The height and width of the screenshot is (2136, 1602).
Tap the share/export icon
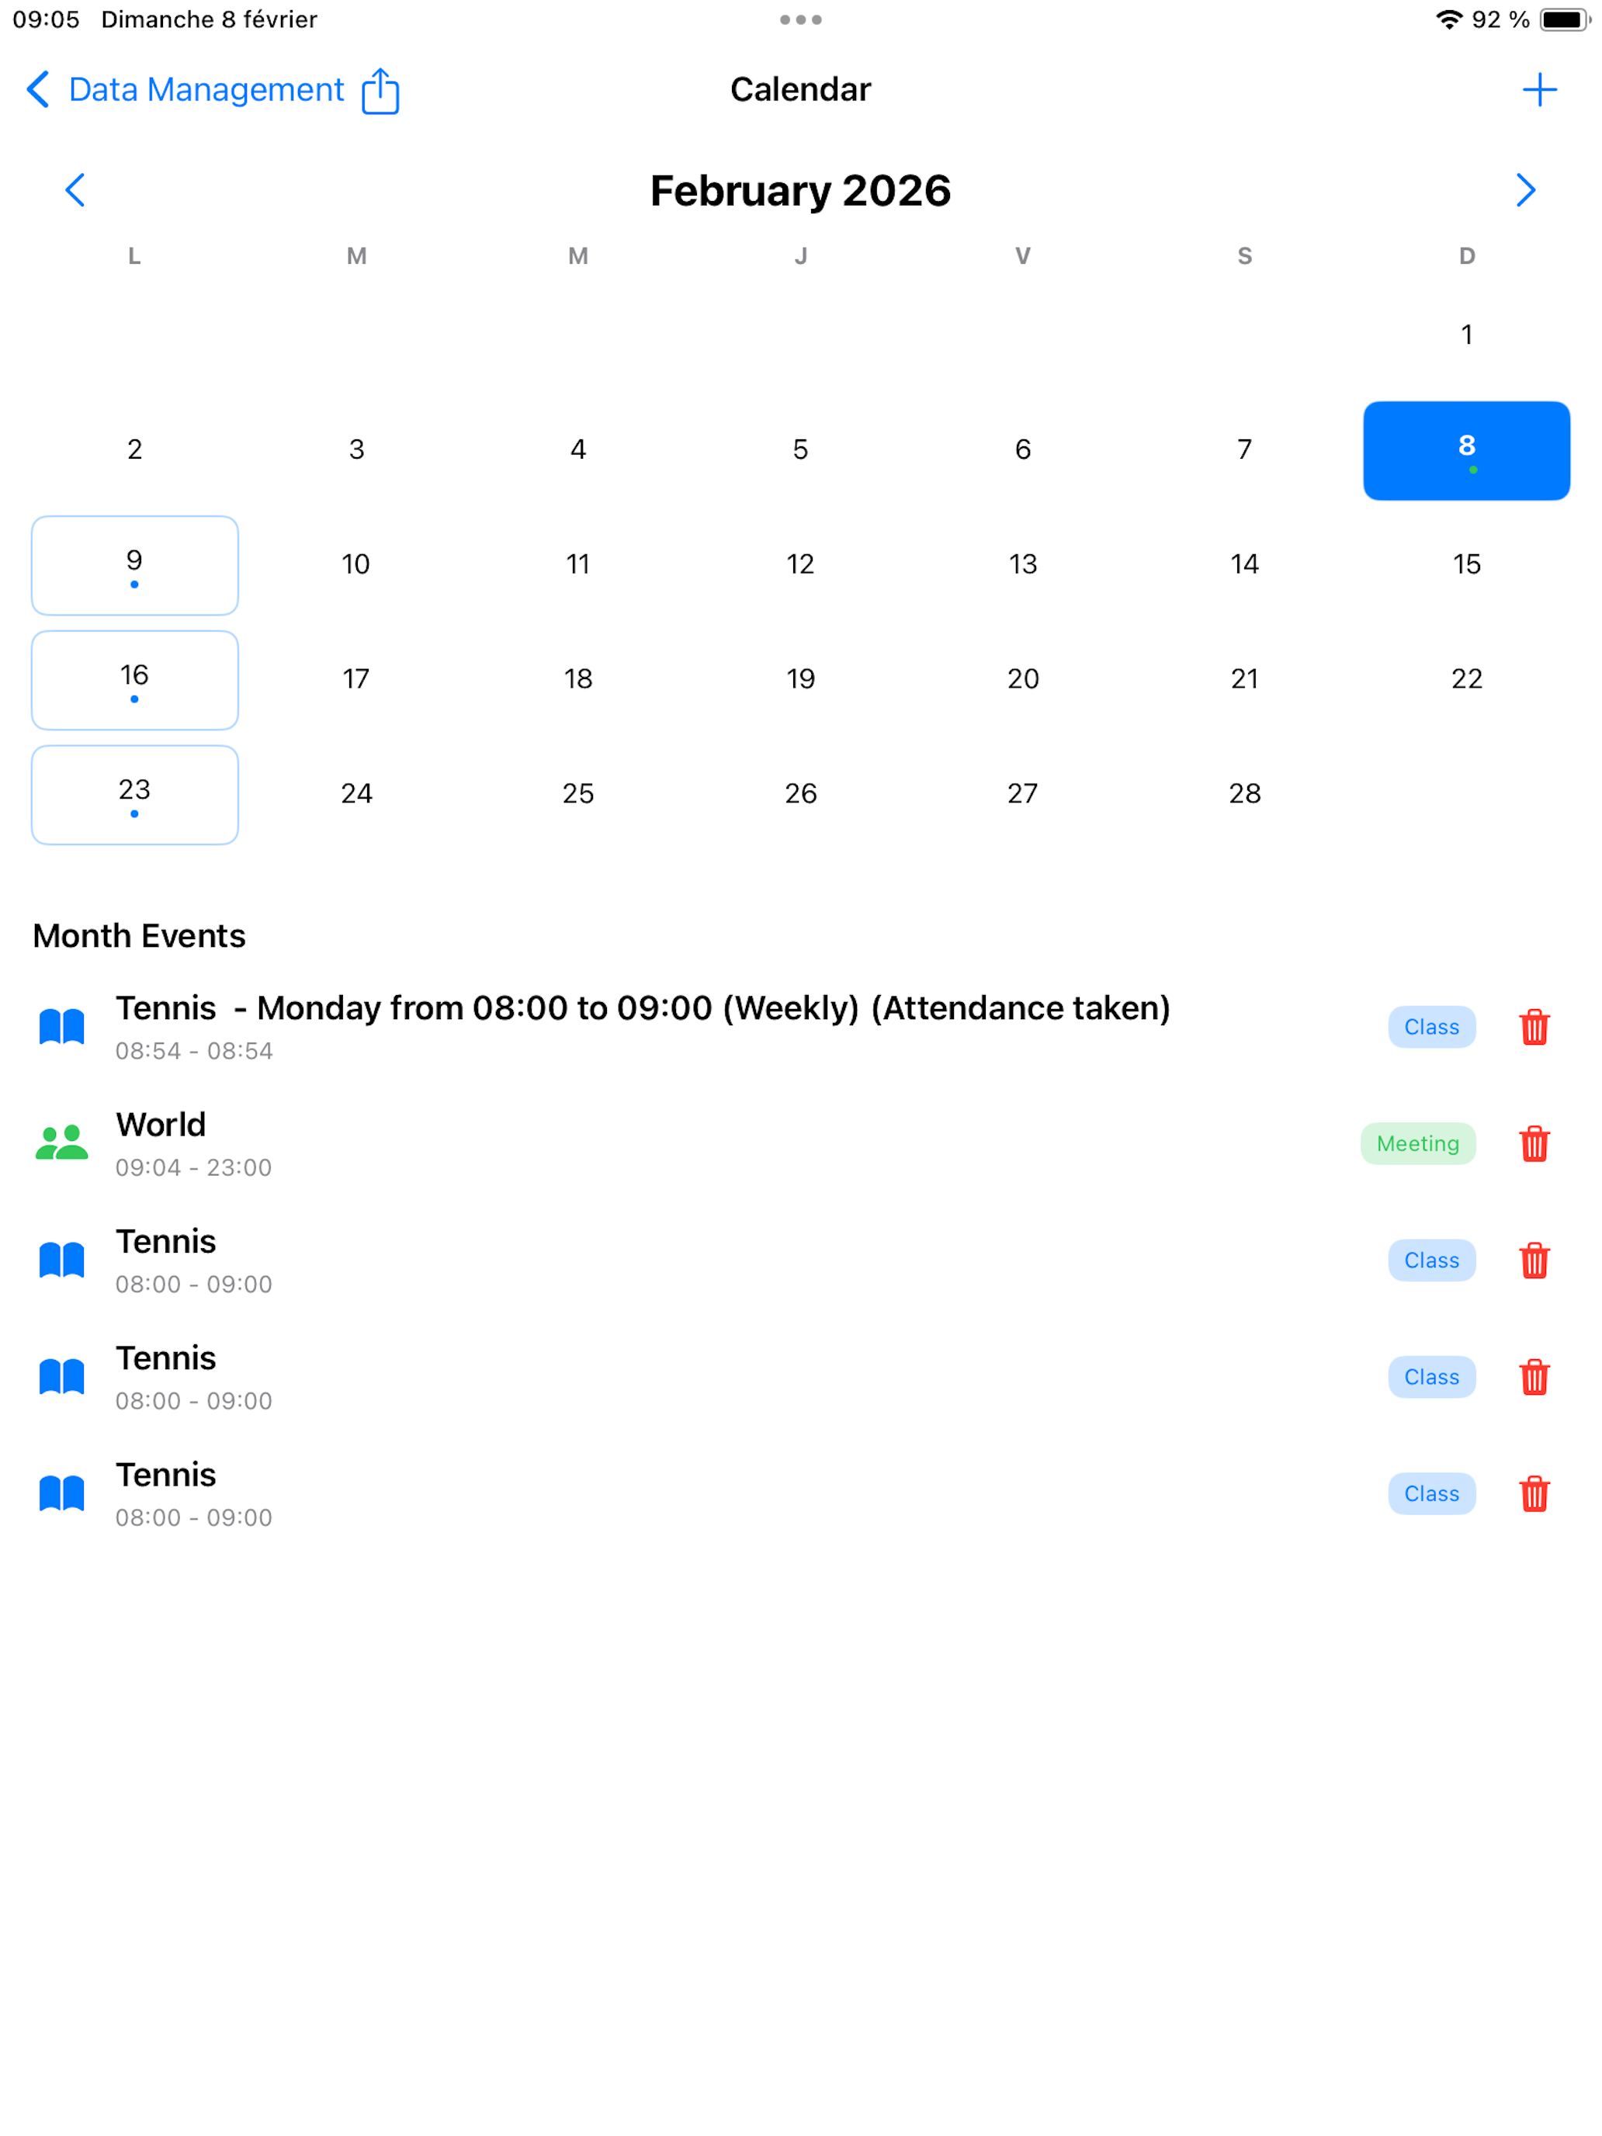pyautogui.click(x=380, y=91)
